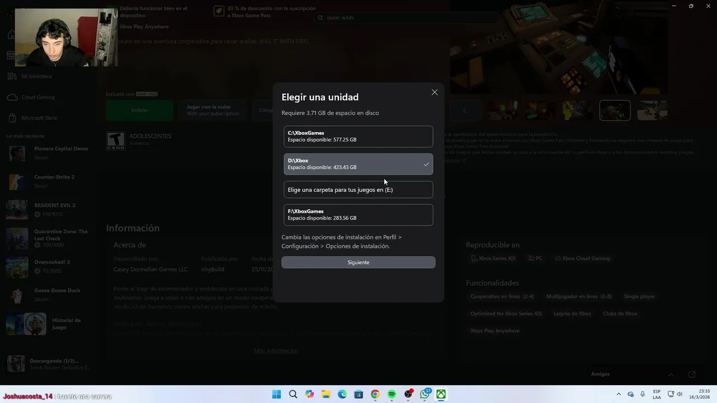This screenshot has width=717, height=403.
Task: Click the Xbox Series X|S tag
Action: click(x=493, y=259)
